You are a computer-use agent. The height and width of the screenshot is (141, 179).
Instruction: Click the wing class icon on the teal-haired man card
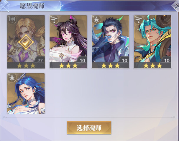click(139, 20)
